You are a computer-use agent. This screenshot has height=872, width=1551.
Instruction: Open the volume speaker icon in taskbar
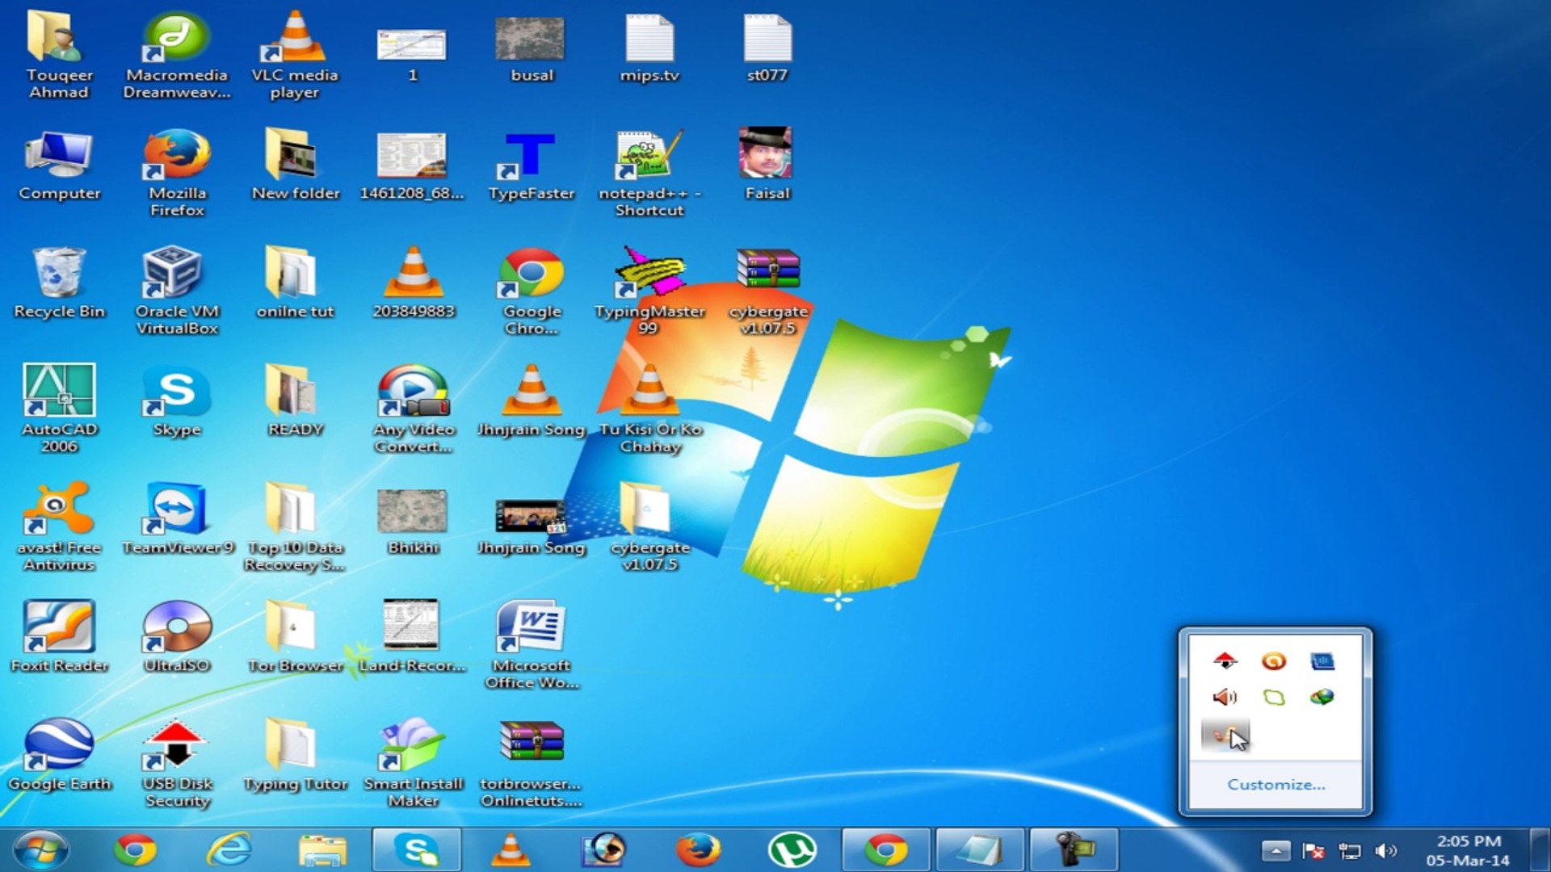coord(1385,850)
